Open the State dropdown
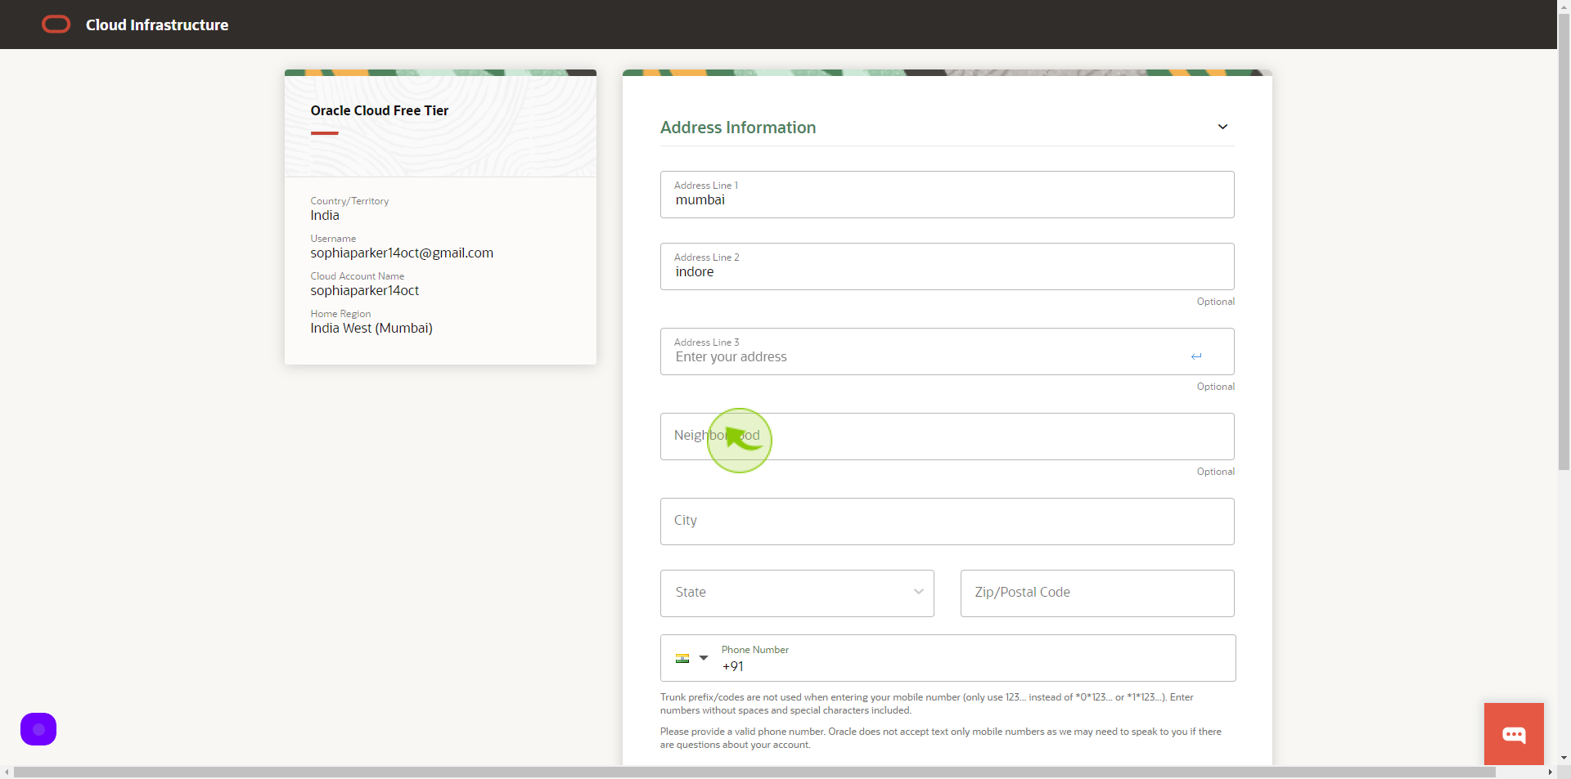 (797, 593)
